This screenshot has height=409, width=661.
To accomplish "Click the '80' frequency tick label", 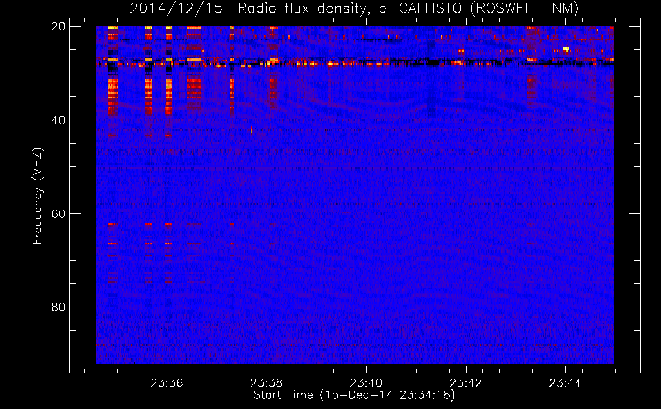I will tap(58, 307).
